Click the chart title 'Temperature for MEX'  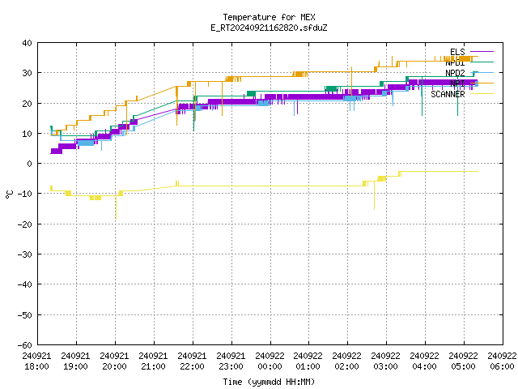click(x=269, y=17)
